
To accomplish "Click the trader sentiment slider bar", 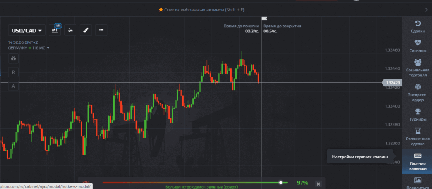I will point(194,182).
